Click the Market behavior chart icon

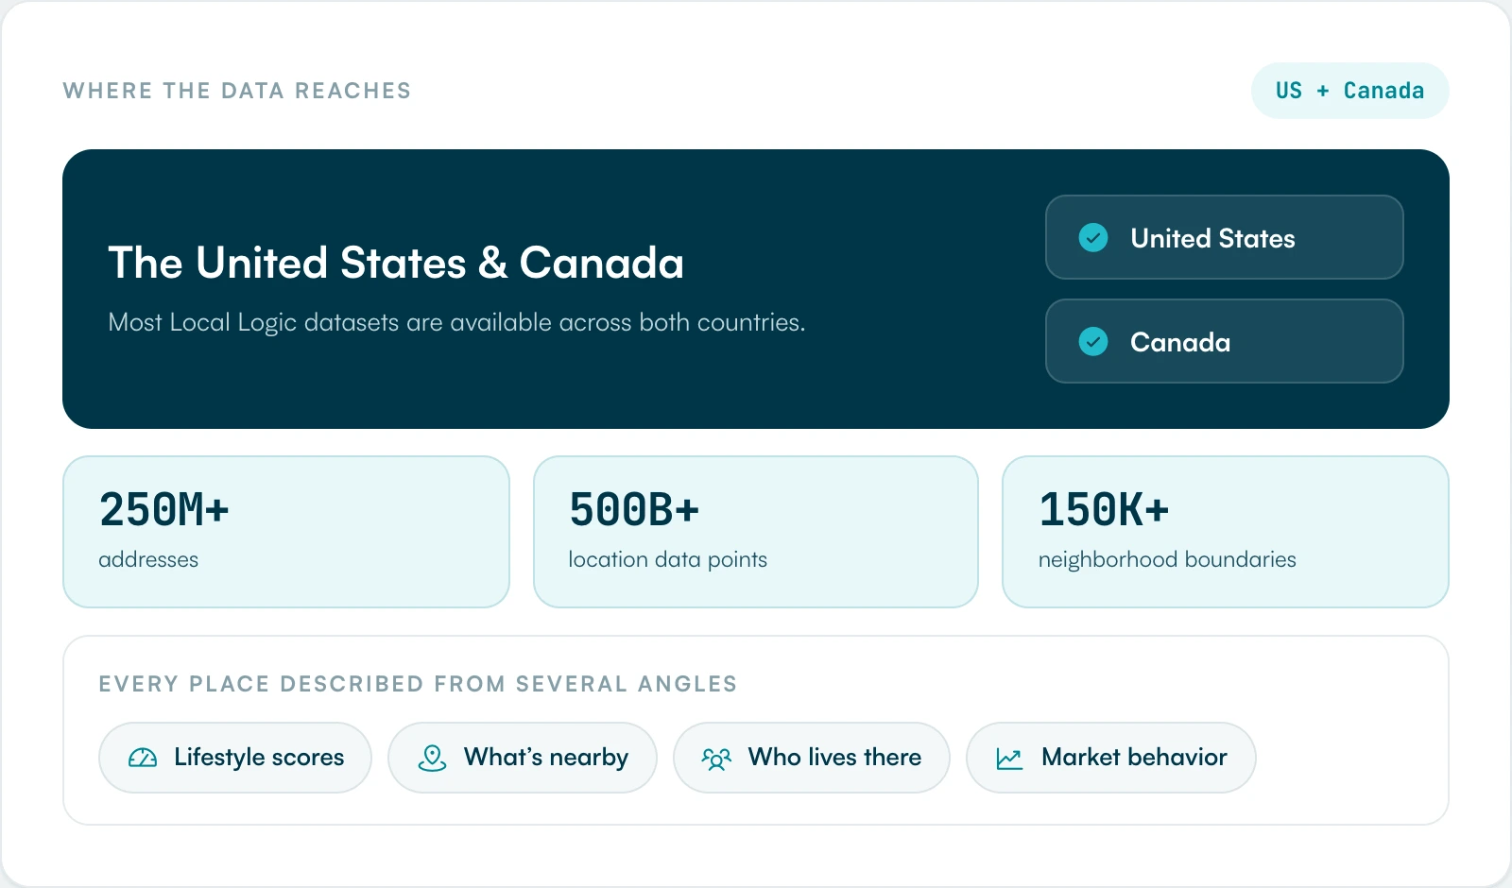click(1009, 759)
